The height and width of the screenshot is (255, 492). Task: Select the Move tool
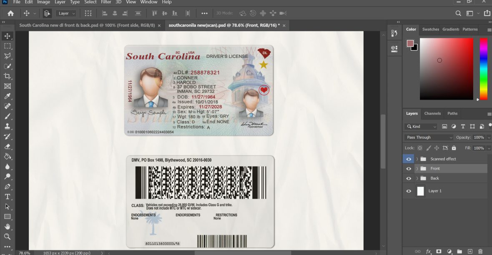7,36
